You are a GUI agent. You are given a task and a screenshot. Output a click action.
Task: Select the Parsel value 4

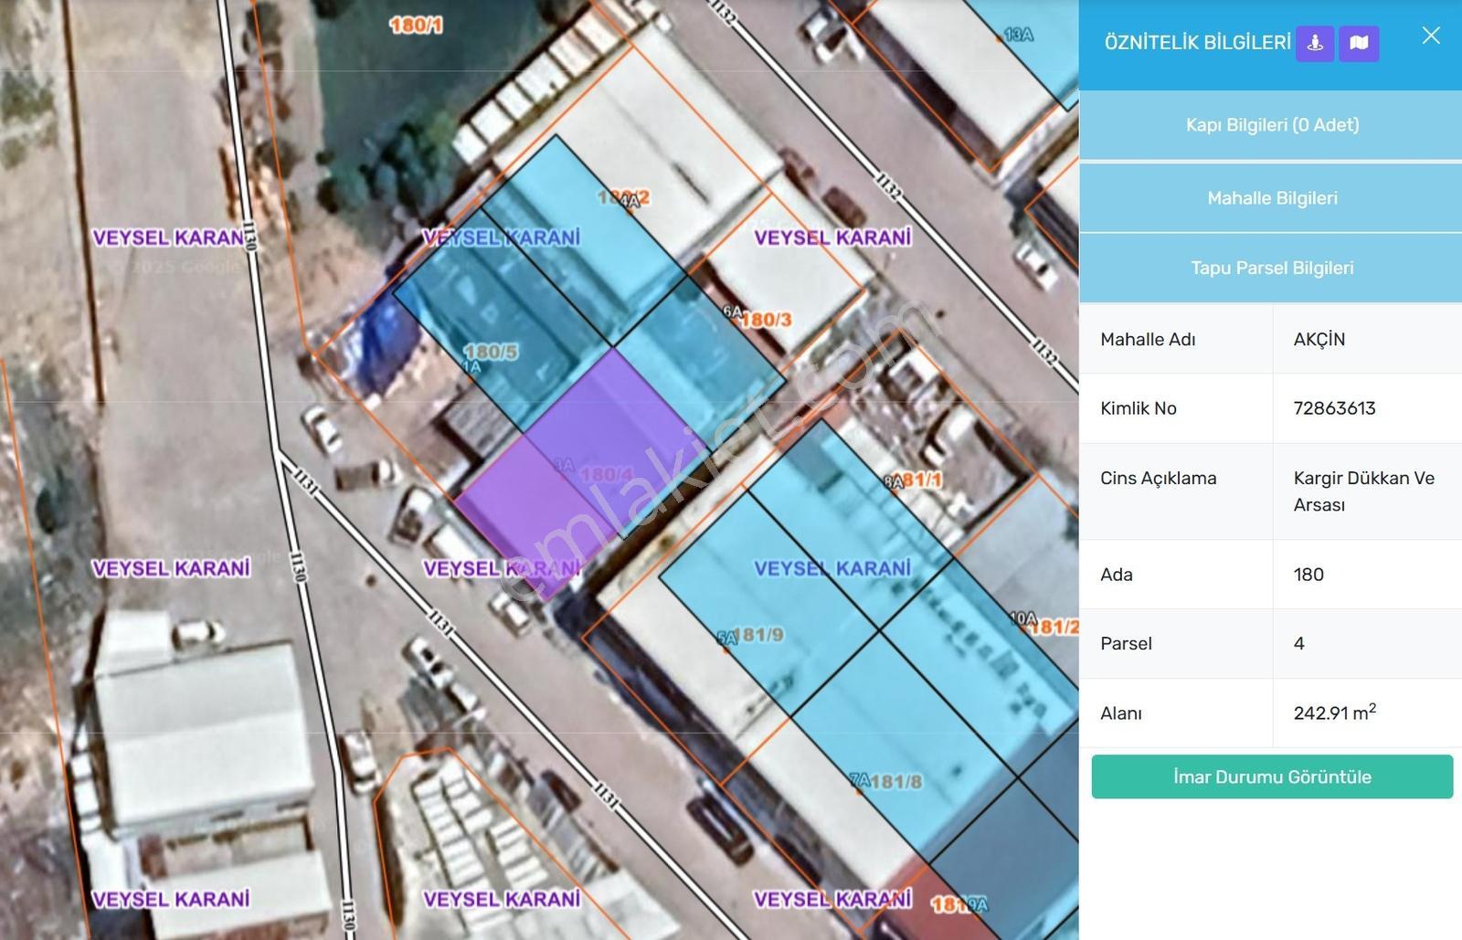tap(1299, 643)
